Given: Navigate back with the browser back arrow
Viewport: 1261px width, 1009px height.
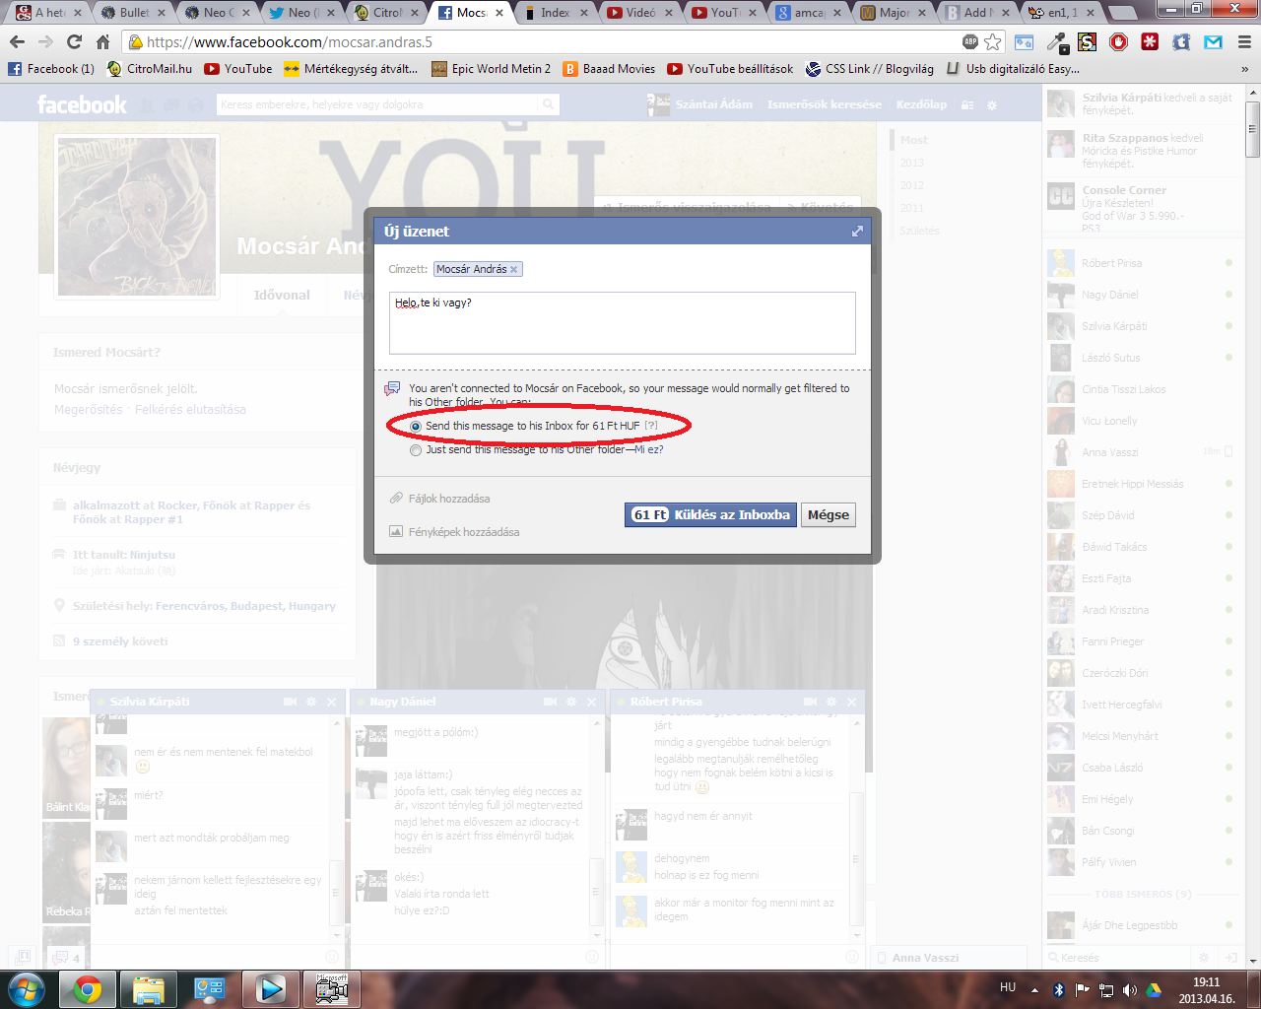Looking at the screenshot, I should click(x=17, y=41).
